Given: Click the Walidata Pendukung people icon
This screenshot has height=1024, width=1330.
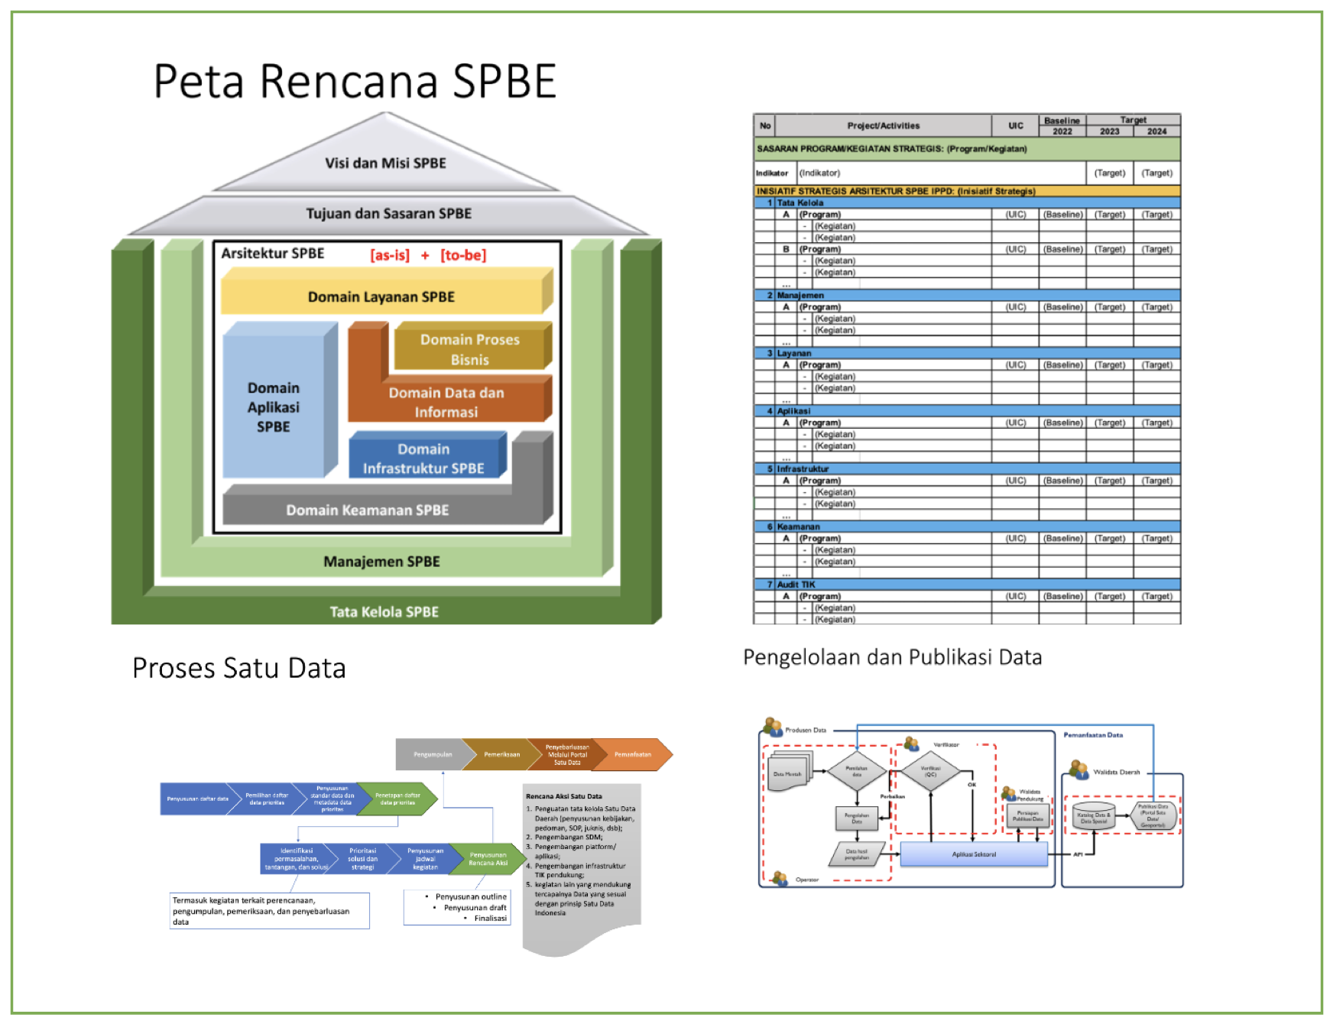Looking at the screenshot, I should (x=1009, y=794).
